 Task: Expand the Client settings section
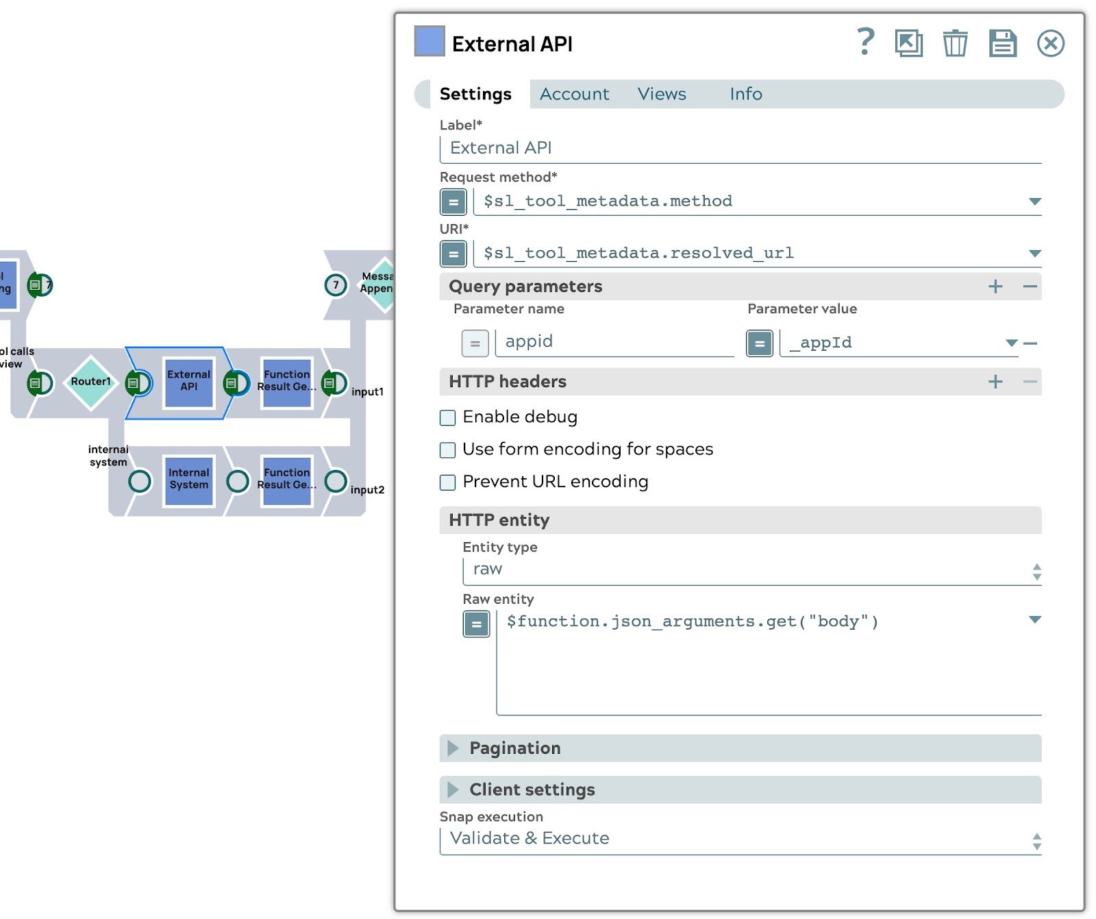click(x=453, y=790)
